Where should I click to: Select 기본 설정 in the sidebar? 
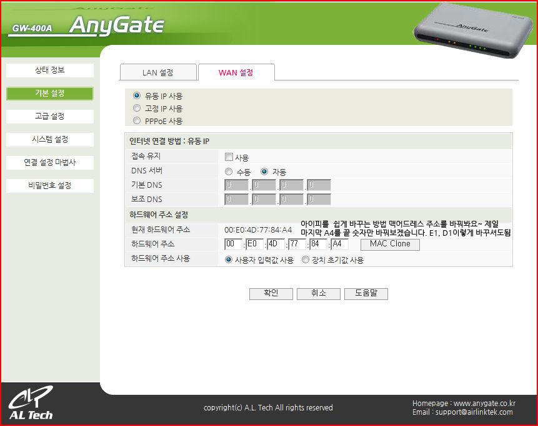(x=50, y=93)
